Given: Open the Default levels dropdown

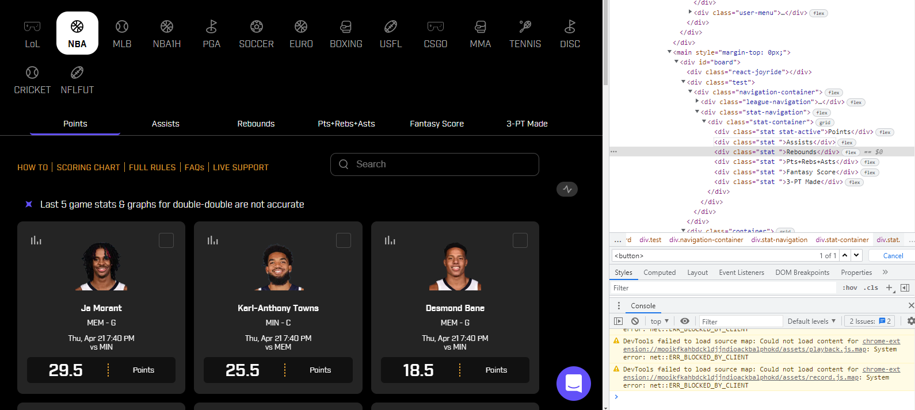Looking at the screenshot, I should pos(811,321).
